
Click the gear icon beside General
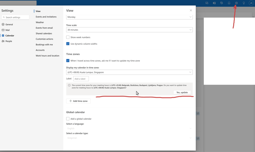point(3,25)
